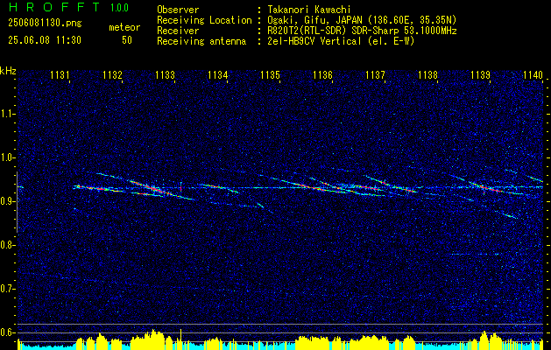Click the Receiving Location label

[204, 20]
